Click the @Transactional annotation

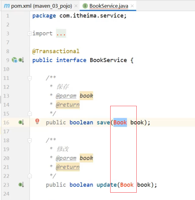[x=56, y=51]
